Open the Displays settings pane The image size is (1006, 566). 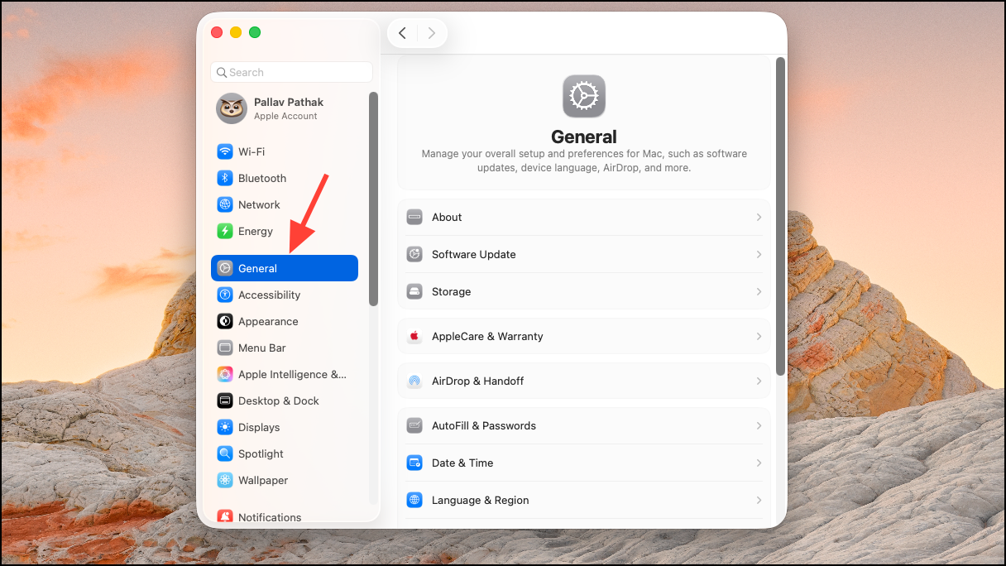click(285, 427)
